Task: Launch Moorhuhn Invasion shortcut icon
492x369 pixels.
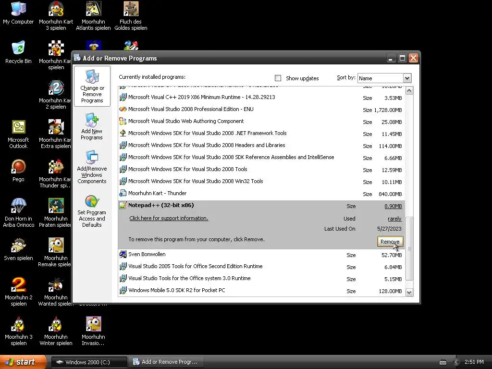Action: coord(93,331)
